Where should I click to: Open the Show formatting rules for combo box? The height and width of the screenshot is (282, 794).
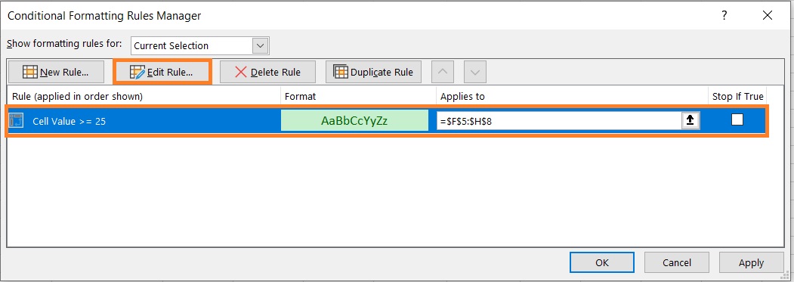[200, 45]
